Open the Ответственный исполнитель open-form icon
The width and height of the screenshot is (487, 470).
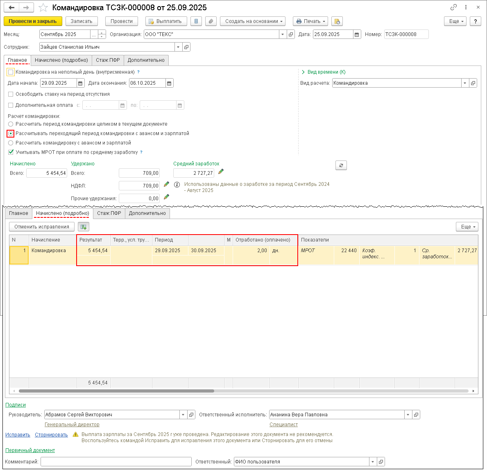coord(416,415)
